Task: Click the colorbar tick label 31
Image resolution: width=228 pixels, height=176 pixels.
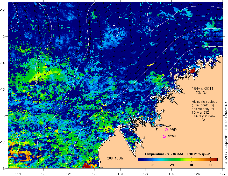Action: (210, 165)
